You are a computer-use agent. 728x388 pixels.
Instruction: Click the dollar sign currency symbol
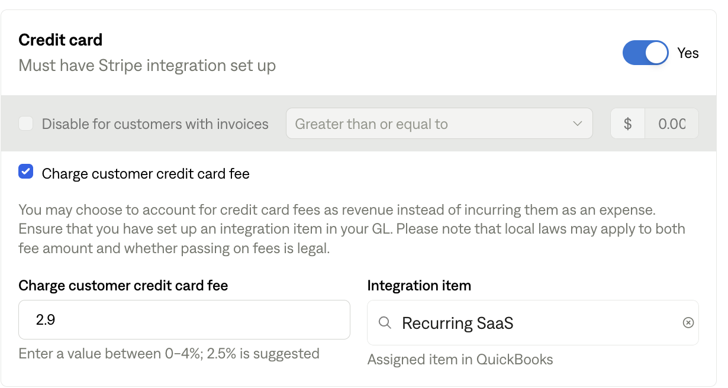627,124
